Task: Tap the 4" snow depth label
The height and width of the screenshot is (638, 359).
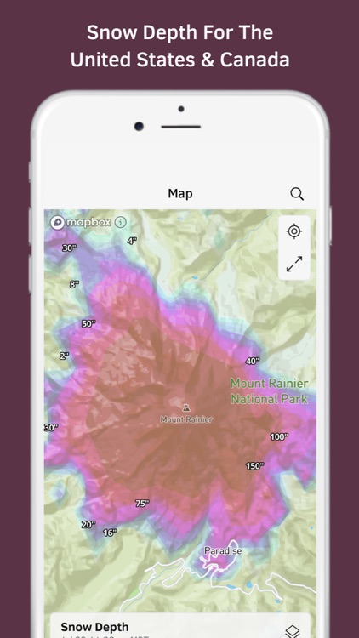Action: 132,241
